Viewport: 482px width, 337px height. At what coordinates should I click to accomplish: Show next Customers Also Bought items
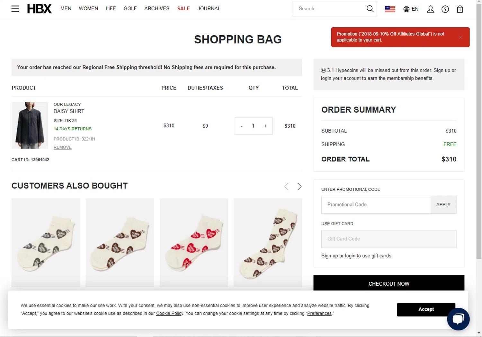point(299,186)
